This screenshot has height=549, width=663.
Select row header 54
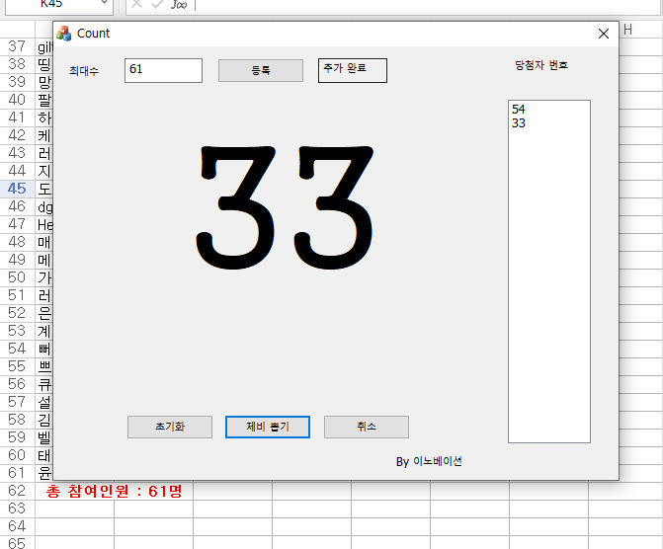click(17, 349)
